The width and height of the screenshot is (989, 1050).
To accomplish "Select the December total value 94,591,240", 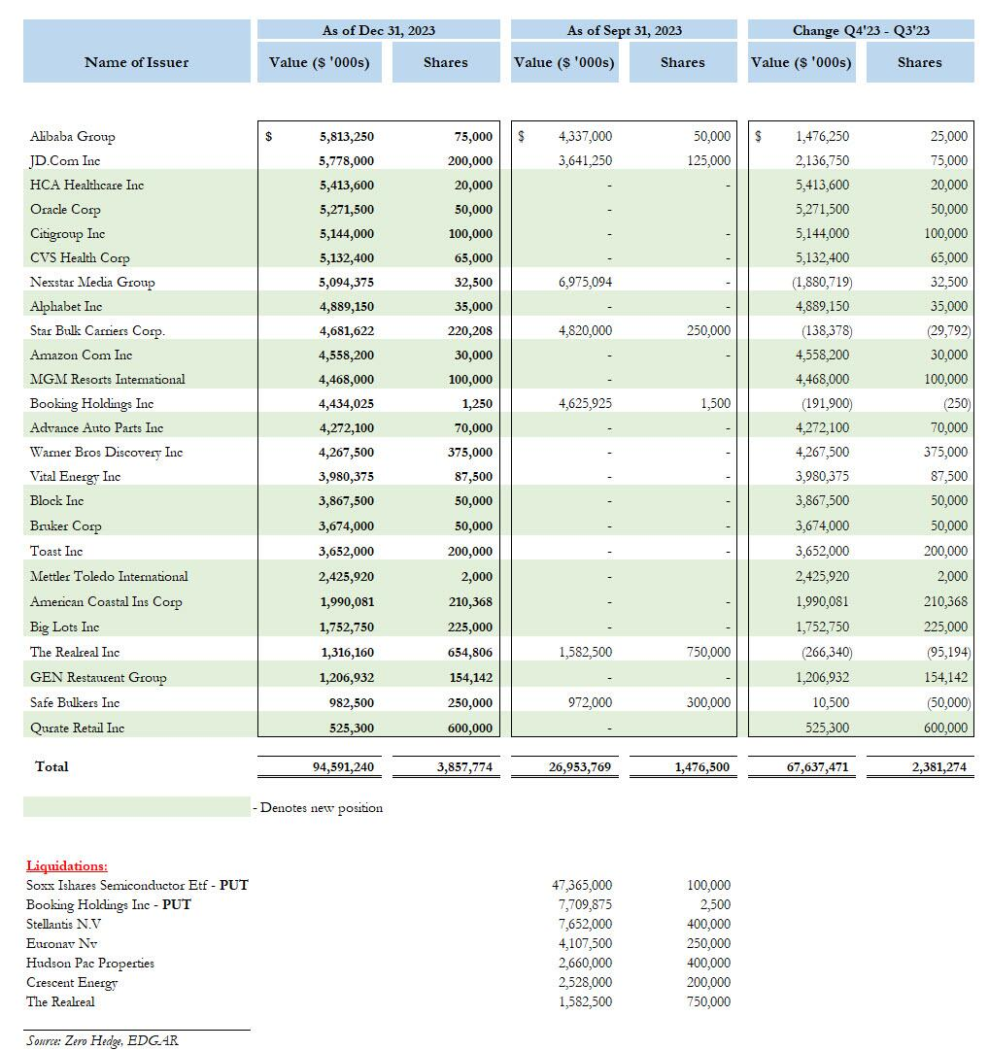I will pyautogui.click(x=344, y=767).
